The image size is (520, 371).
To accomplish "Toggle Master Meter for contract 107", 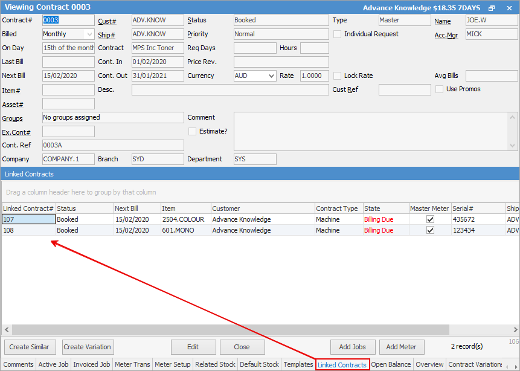I will coord(430,219).
